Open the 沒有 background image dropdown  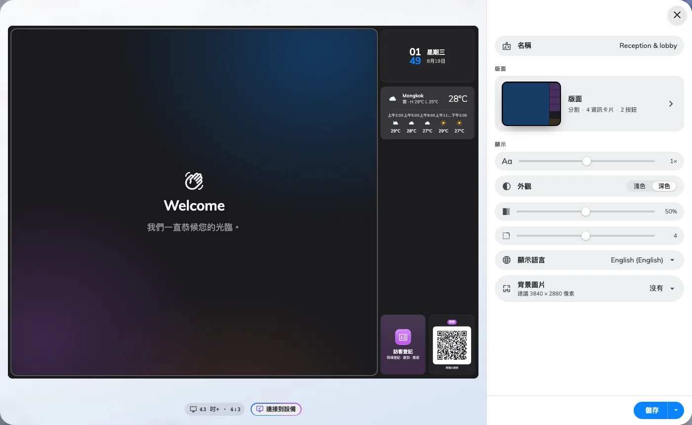pyautogui.click(x=662, y=289)
